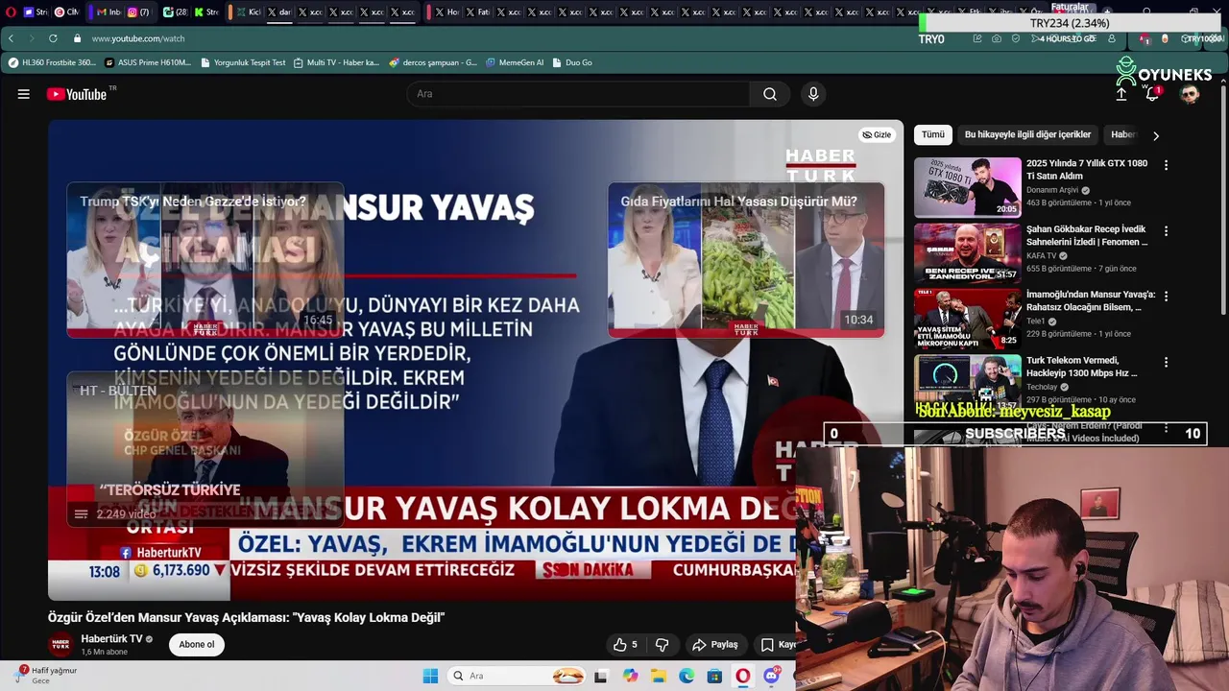Open MemeGen AI bookmark

(515, 62)
